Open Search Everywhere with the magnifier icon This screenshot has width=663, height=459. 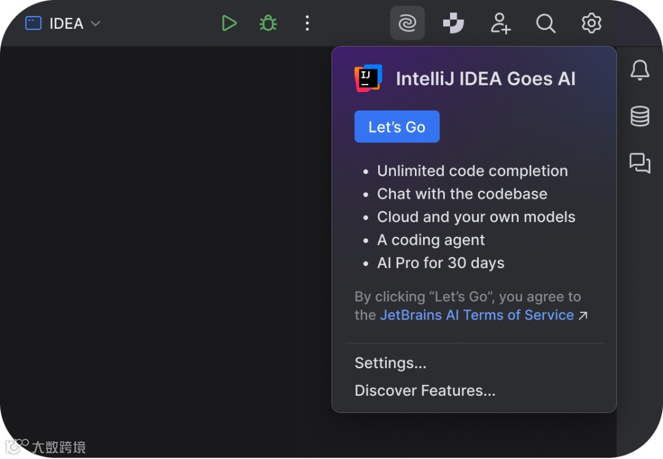pyautogui.click(x=545, y=24)
